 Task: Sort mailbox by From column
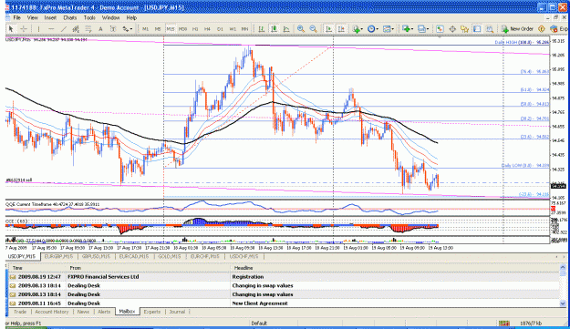(149, 268)
